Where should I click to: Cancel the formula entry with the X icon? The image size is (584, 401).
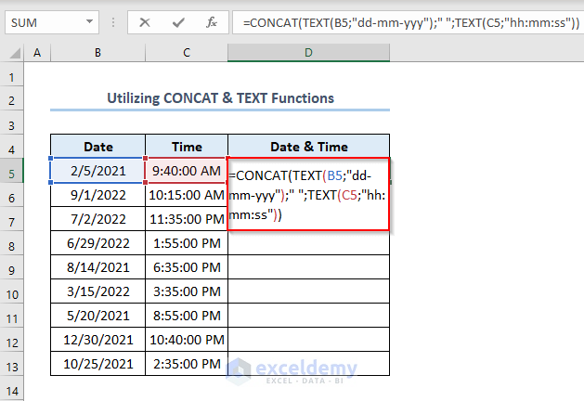coord(145,20)
